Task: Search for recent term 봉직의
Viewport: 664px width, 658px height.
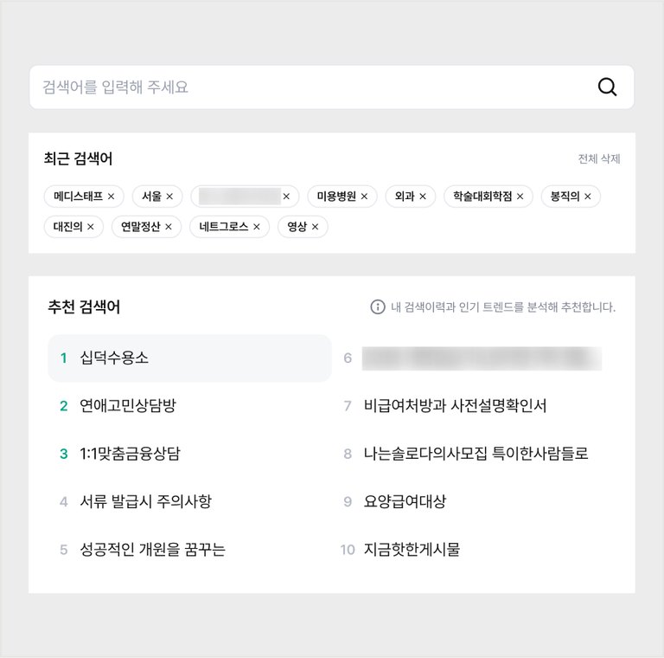Action: tap(565, 197)
